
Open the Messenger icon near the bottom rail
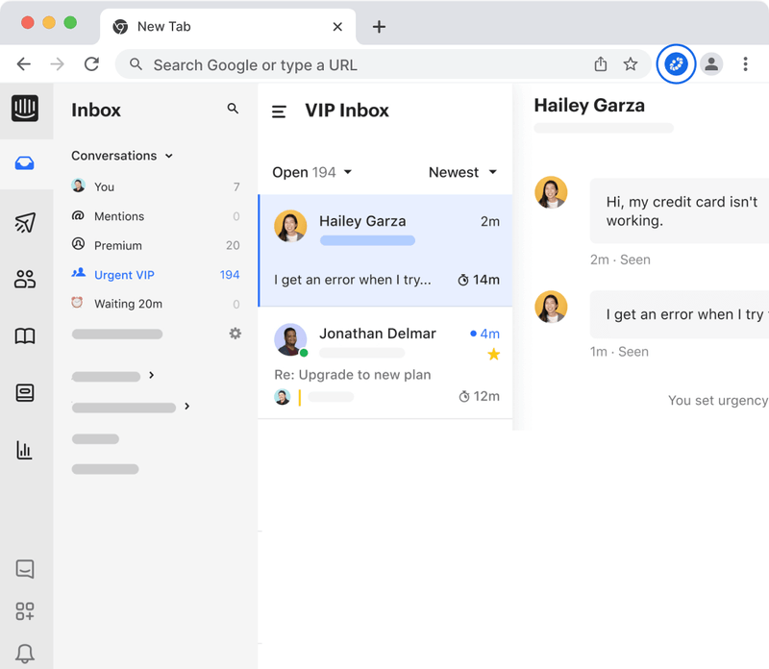(26, 569)
